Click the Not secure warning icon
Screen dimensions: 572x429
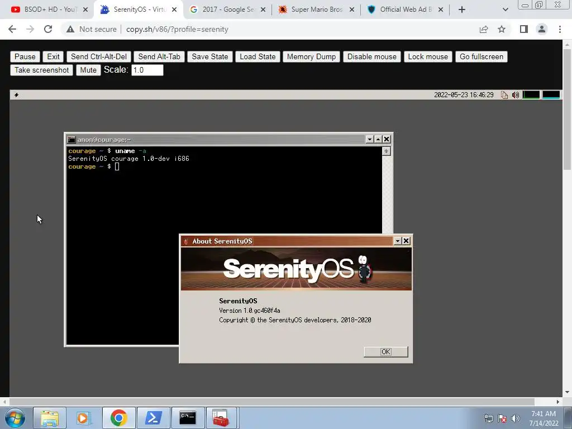[x=70, y=29]
